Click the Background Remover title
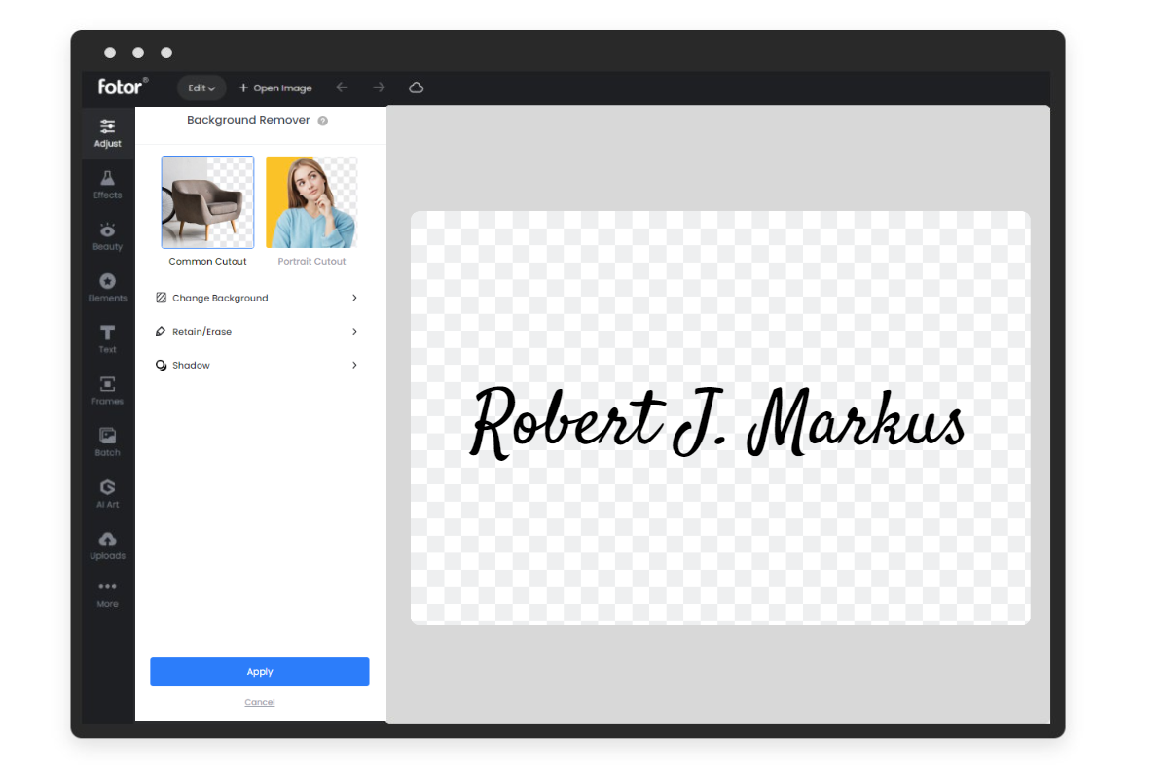This screenshot has width=1168, height=778. [248, 121]
